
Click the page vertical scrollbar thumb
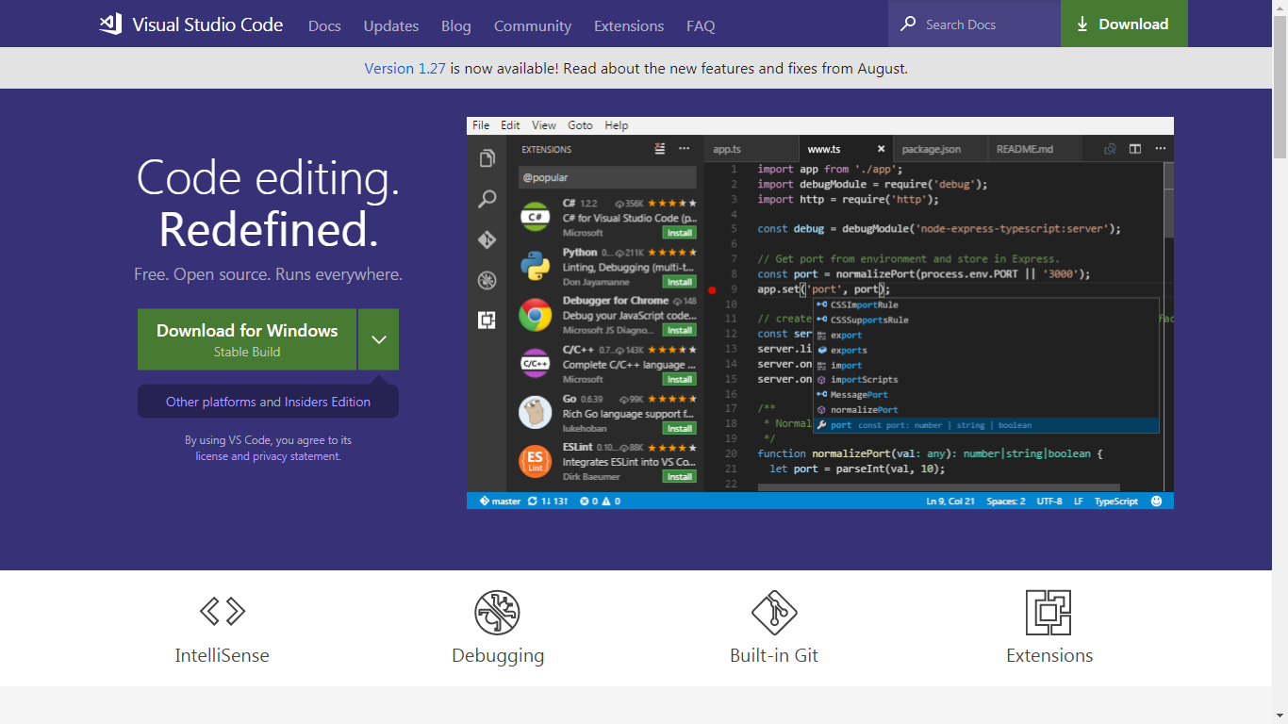click(1280, 85)
